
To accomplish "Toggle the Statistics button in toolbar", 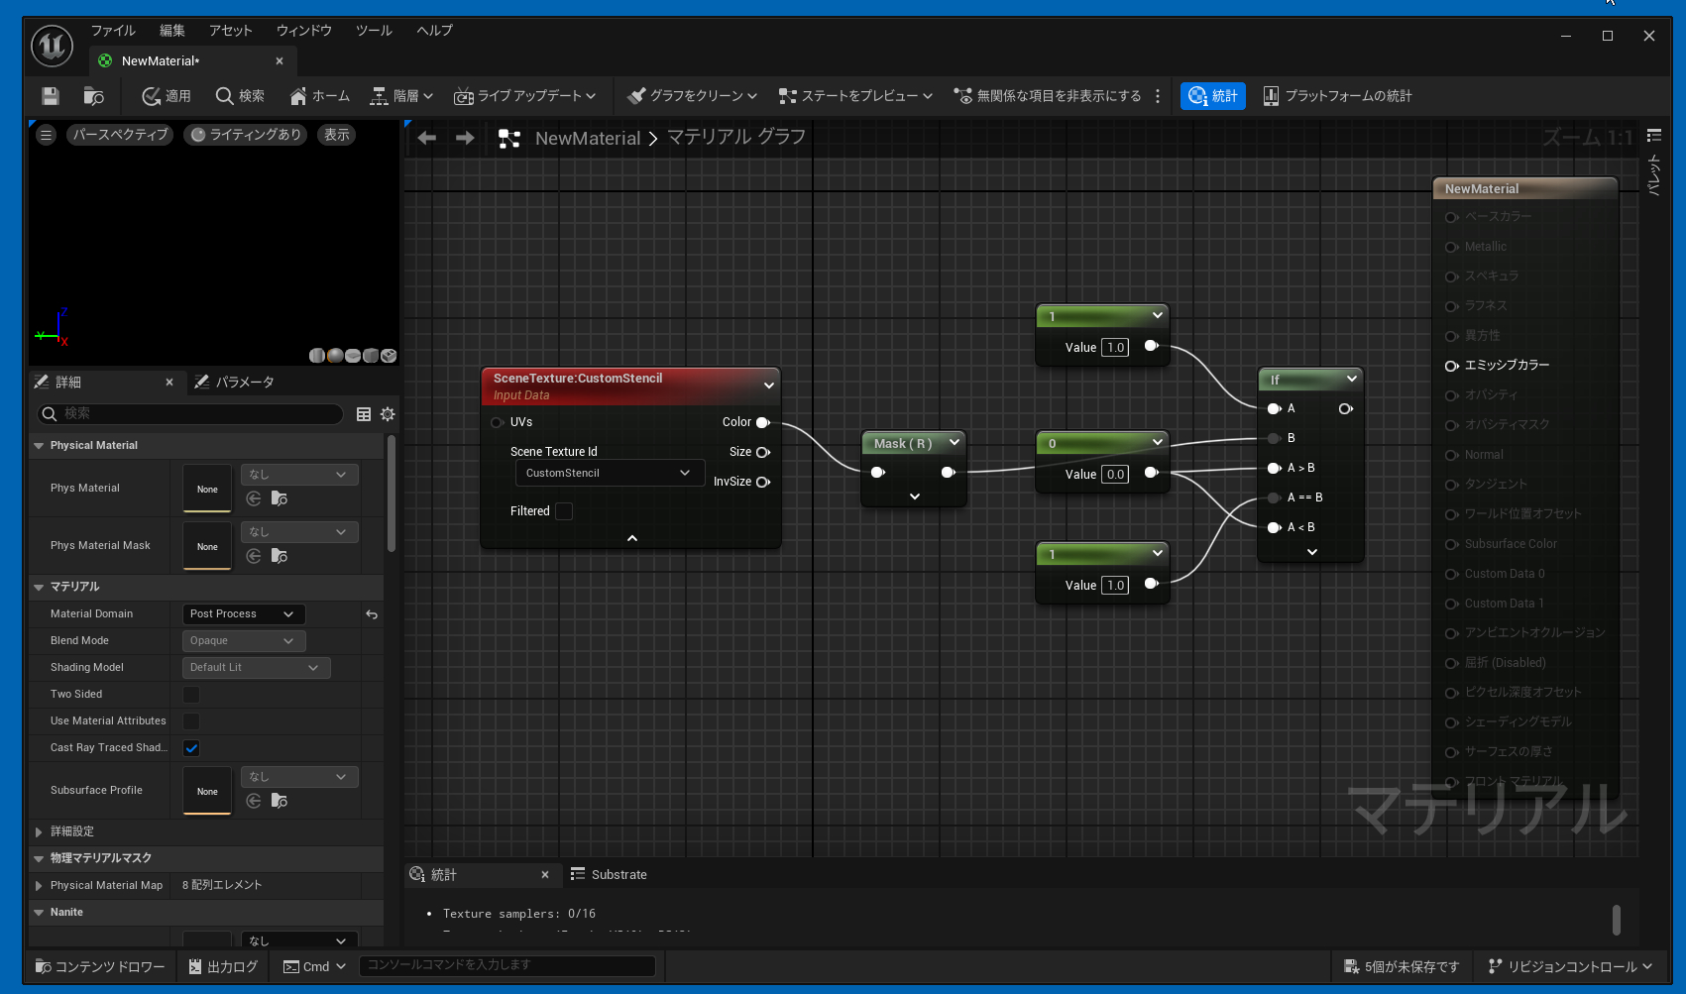I will pyautogui.click(x=1212, y=96).
